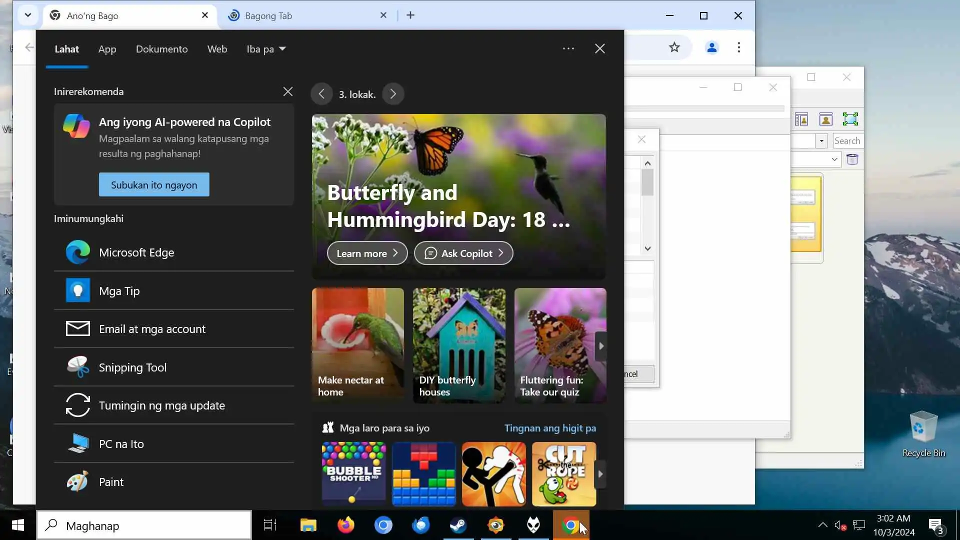Open File Explorer on taskbar

[x=308, y=525]
